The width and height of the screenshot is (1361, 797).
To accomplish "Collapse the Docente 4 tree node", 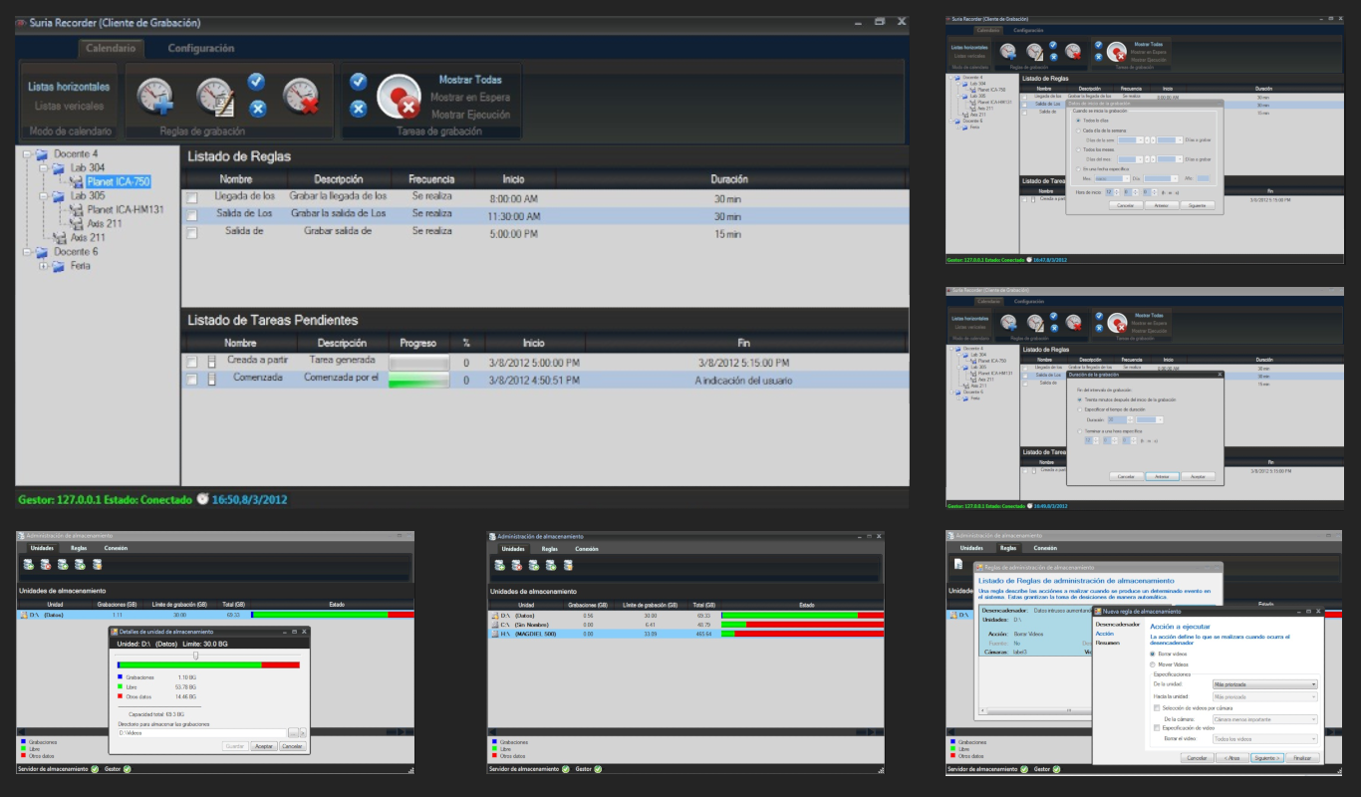I will coord(28,154).
